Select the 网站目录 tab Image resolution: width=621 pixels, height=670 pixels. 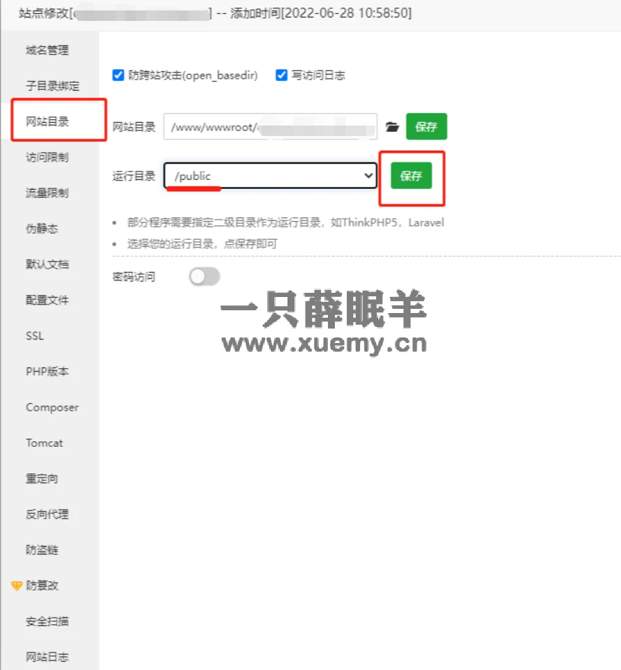click(x=47, y=121)
